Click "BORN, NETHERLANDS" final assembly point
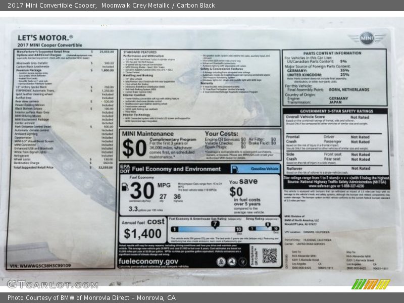This screenshot has width=404, height=303. tap(349, 90)
